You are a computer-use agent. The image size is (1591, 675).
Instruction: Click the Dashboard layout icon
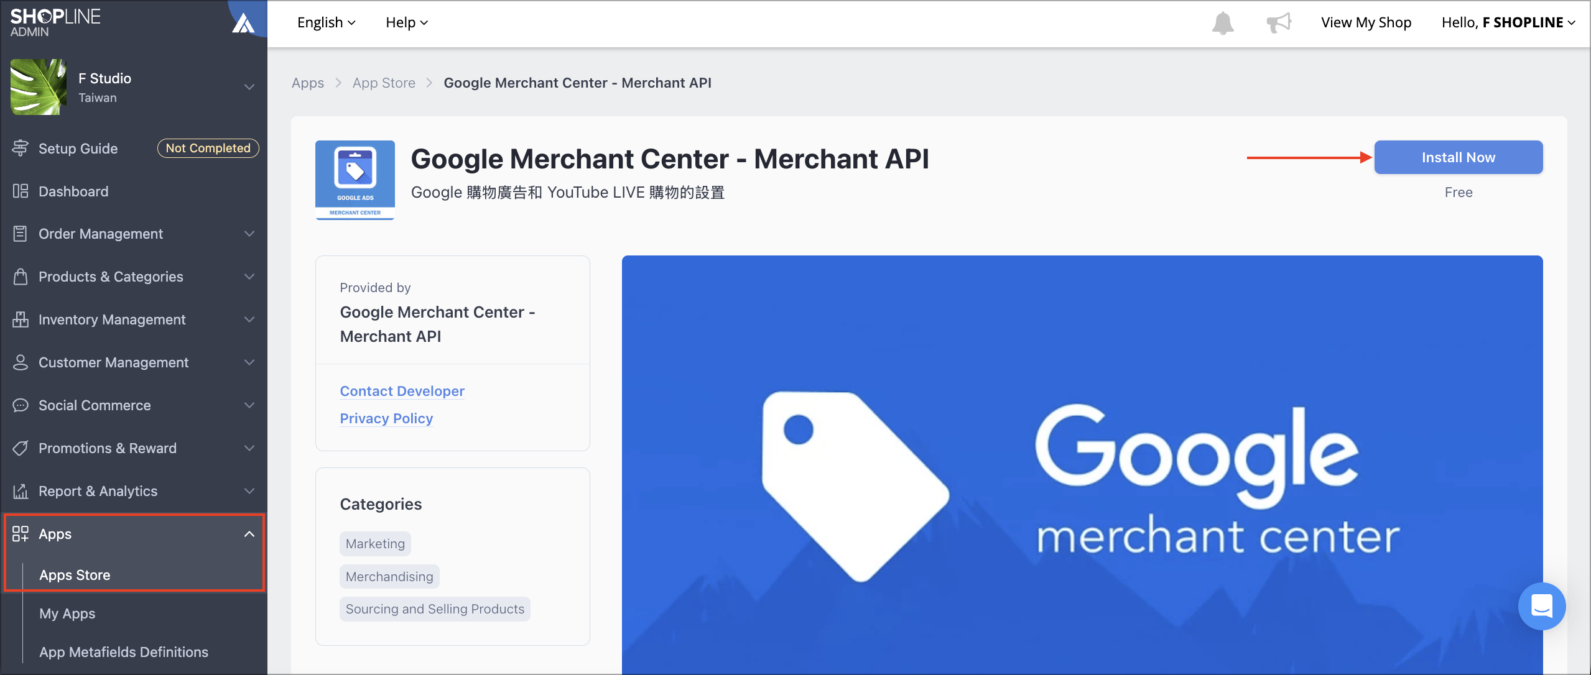[x=20, y=191]
